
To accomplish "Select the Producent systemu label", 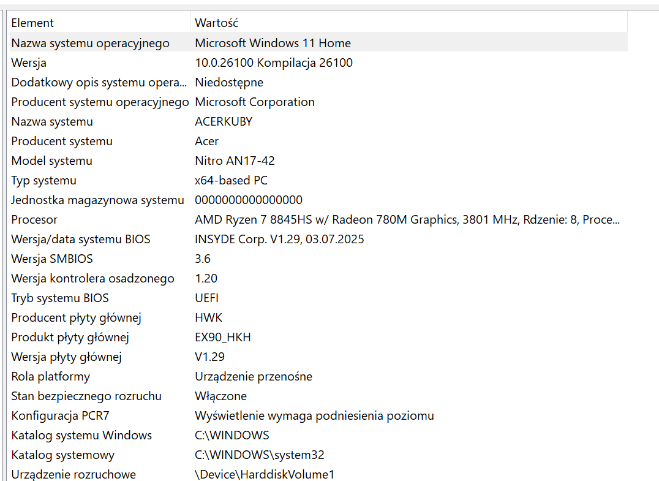I will (x=62, y=142).
